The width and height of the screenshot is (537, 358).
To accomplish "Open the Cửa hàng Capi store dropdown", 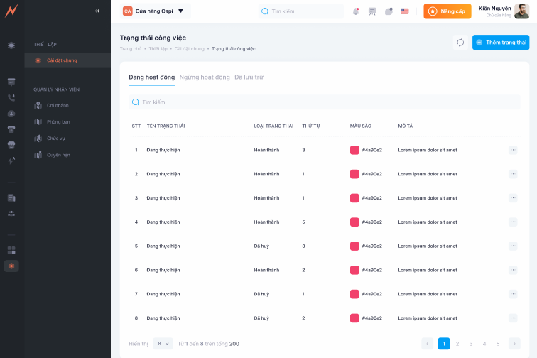I will tap(153, 11).
